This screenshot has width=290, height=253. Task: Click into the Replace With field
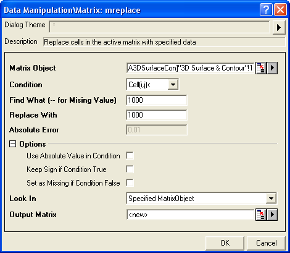click(157, 115)
